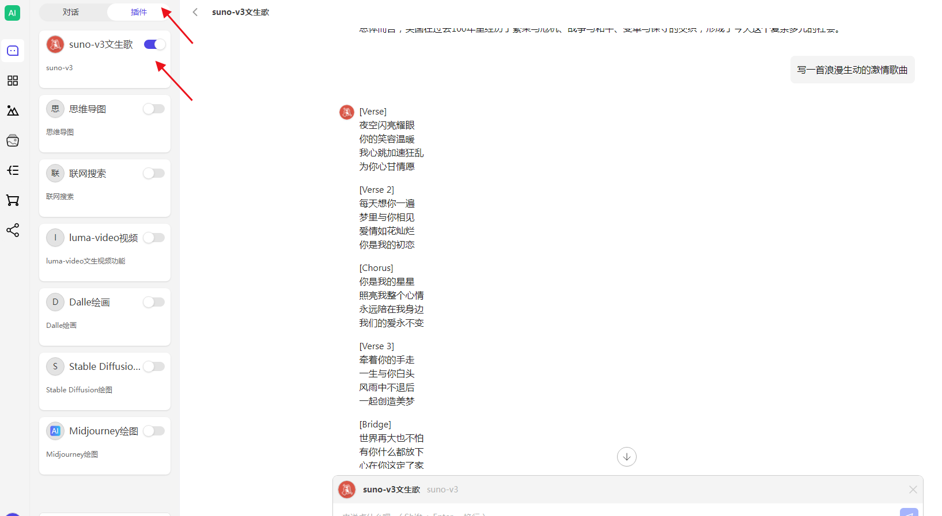This screenshot has width=942, height=516.
Task: Click the user message 写一首浪漫生动的激情歌曲
Action: pyautogui.click(x=852, y=70)
